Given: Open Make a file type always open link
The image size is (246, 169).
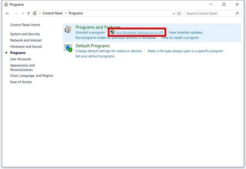Looking at the screenshot, I should tap(185, 51).
